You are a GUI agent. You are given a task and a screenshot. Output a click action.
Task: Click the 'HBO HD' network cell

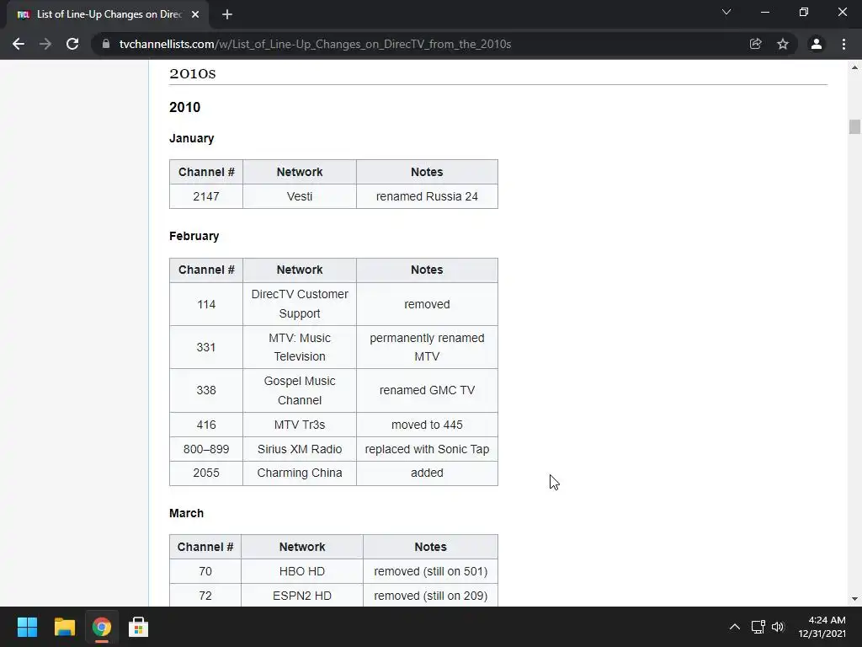pyautogui.click(x=302, y=571)
